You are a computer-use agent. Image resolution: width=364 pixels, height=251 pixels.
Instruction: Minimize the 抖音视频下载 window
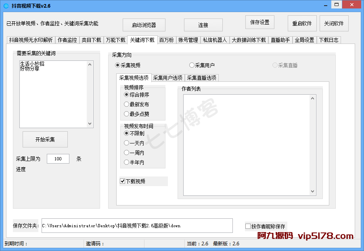coord(326,5)
